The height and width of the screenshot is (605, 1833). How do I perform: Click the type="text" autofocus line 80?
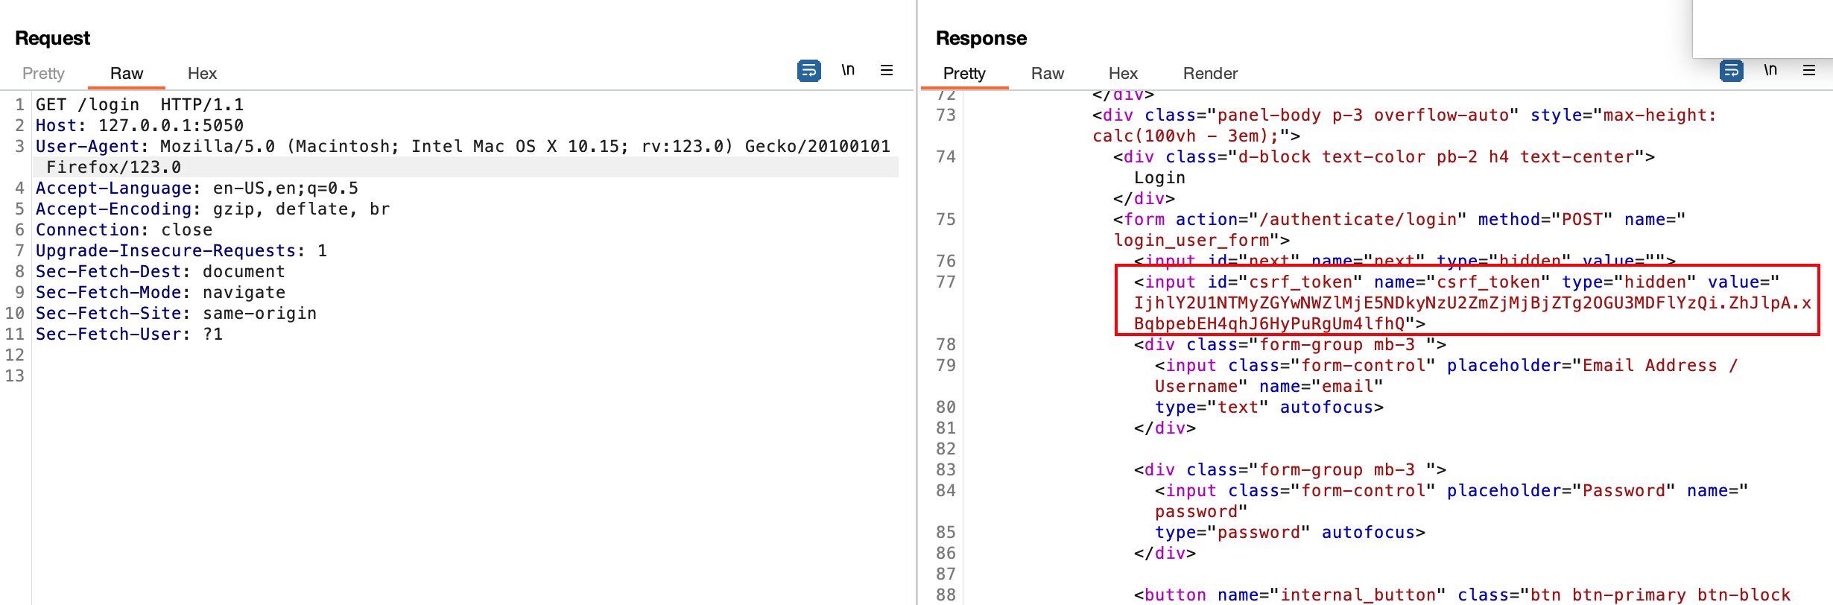coord(1269,408)
